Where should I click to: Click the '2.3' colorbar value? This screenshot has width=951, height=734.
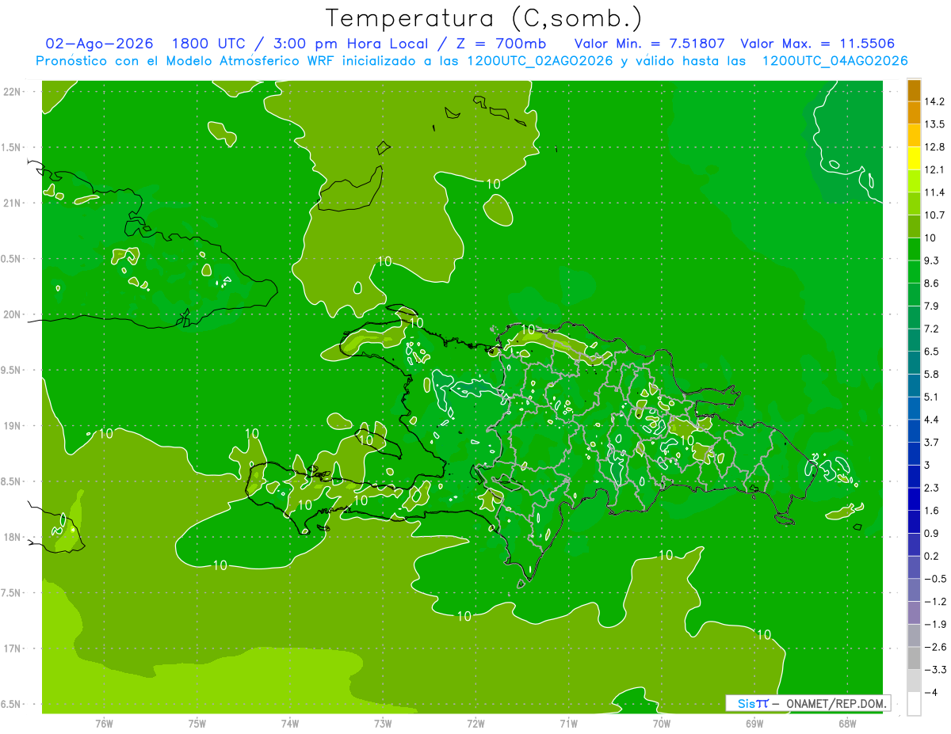point(932,488)
